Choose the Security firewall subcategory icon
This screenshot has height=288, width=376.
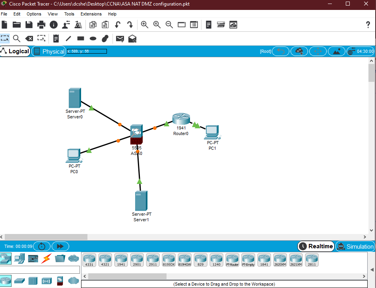(x=60, y=281)
